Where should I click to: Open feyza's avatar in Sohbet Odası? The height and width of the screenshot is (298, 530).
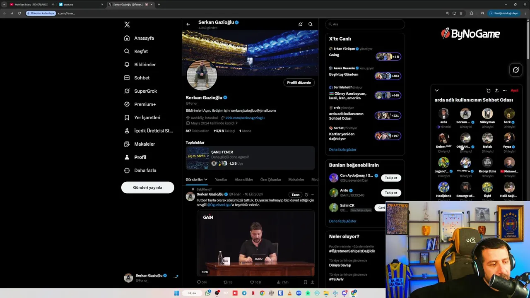click(x=509, y=138)
